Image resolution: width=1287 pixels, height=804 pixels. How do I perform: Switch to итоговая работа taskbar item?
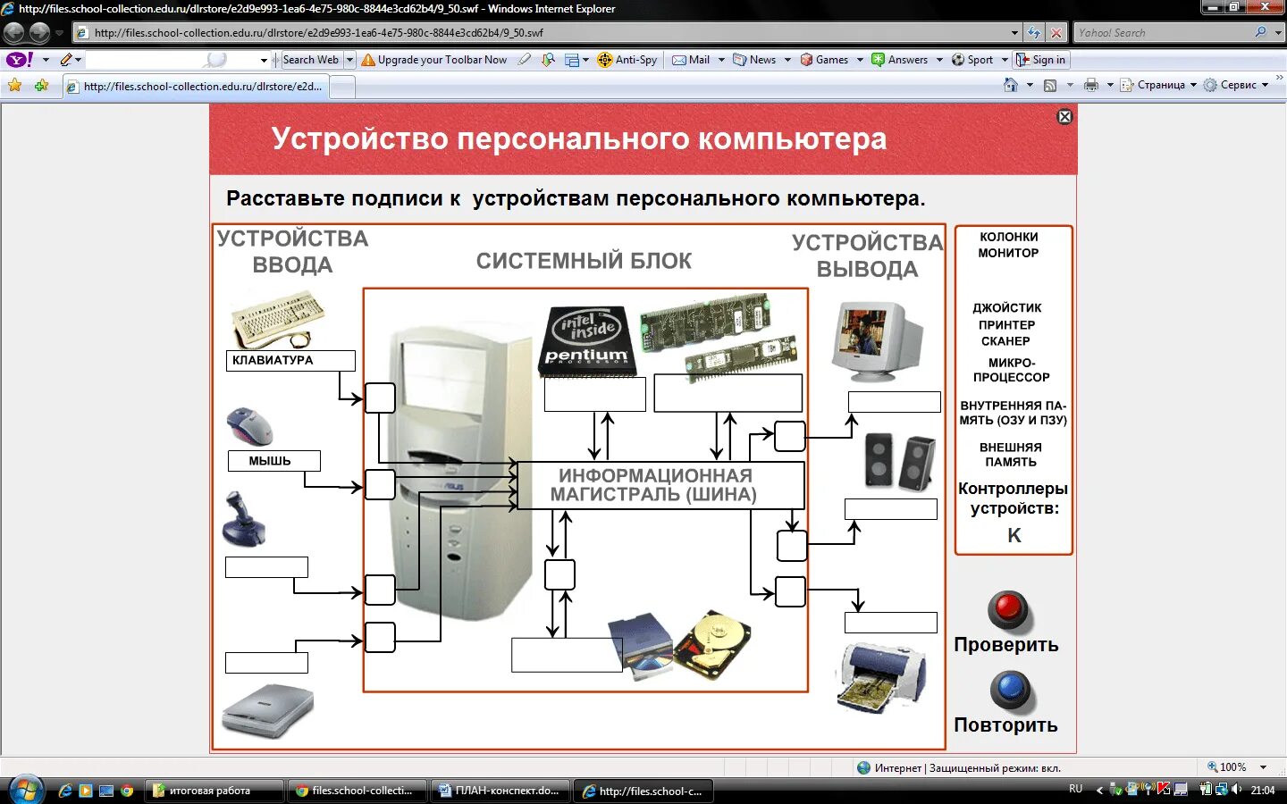pyautogui.click(x=214, y=791)
